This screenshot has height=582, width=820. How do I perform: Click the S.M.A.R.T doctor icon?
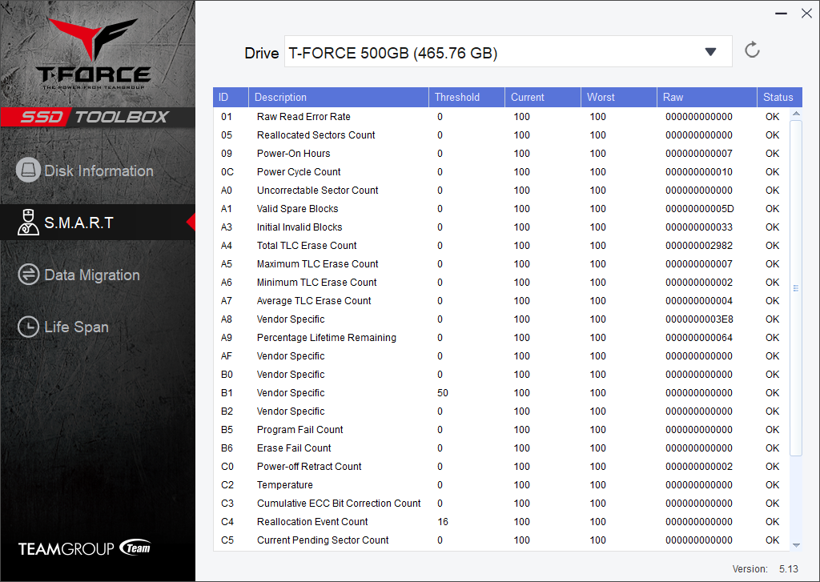[28, 222]
